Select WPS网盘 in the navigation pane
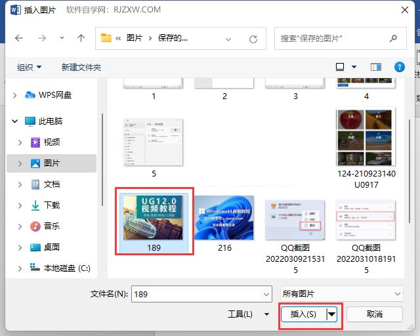 click(x=48, y=95)
